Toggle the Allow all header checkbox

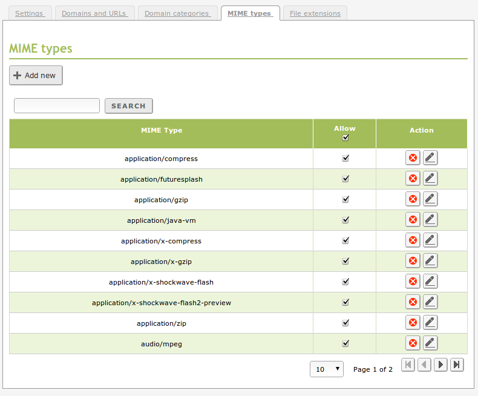[x=345, y=137]
